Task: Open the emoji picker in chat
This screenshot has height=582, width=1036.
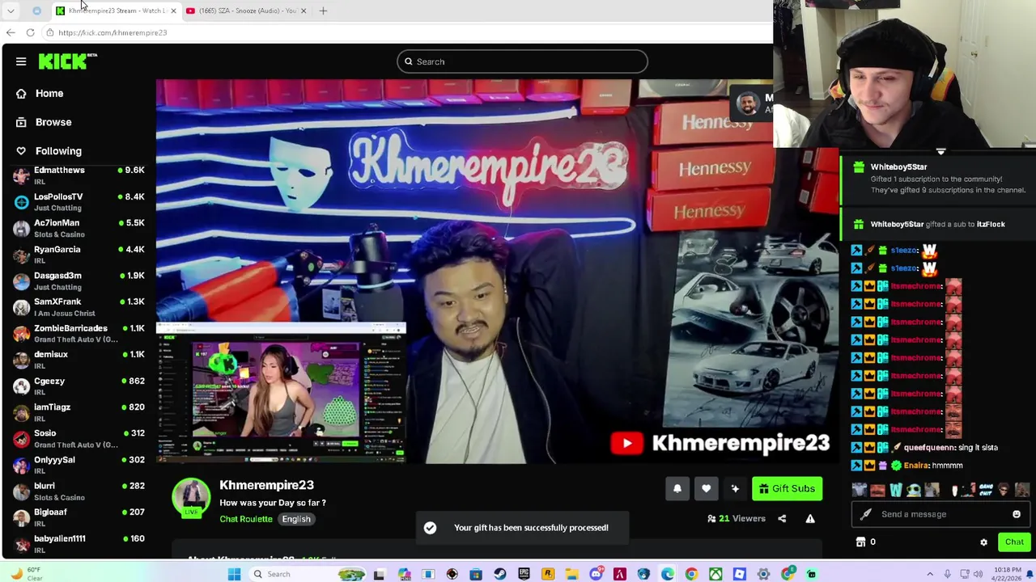Action: tap(1017, 514)
